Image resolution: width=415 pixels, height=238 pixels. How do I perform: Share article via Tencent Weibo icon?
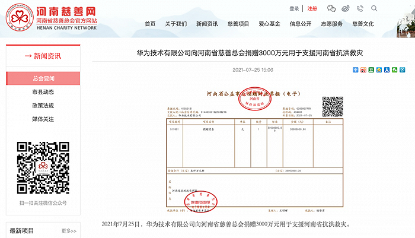pyautogui.click(x=403, y=69)
